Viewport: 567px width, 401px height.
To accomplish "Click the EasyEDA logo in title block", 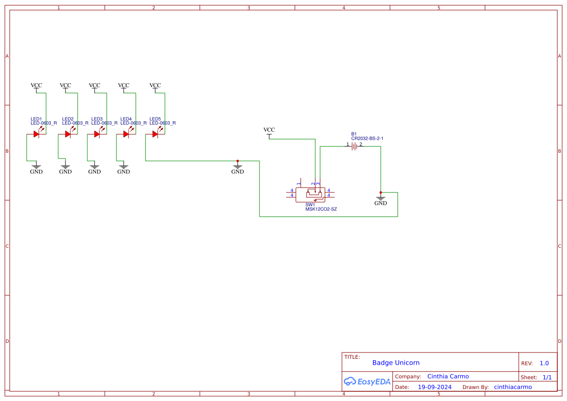I will pos(367,381).
